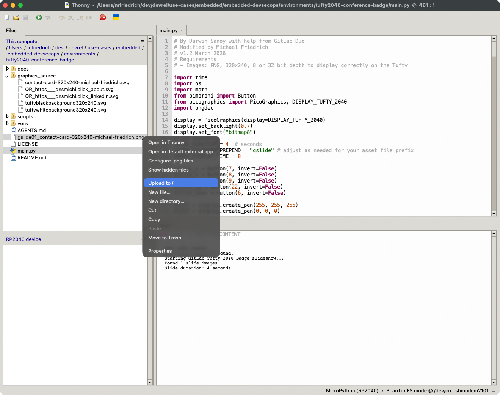Expand the docs folder
500x395 pixels.
7,69
